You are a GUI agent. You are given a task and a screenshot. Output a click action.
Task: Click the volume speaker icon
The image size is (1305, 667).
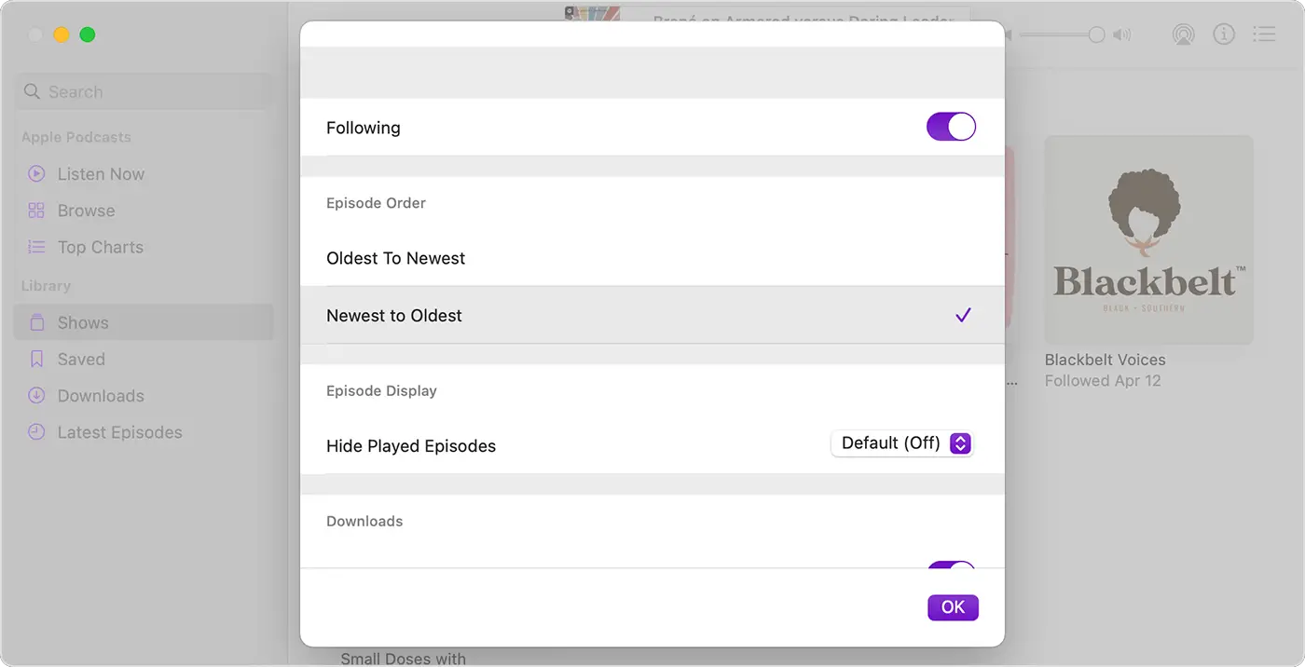click(x=1122, y=35)
